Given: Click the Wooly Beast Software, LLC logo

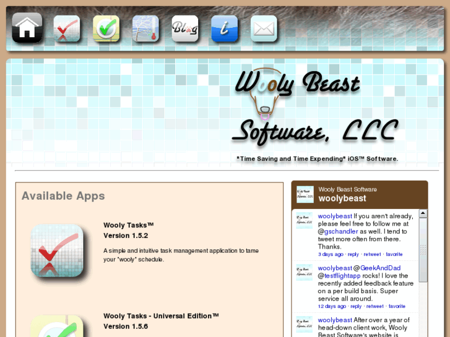Looking at the screenshot, I should tap(316, 108).
